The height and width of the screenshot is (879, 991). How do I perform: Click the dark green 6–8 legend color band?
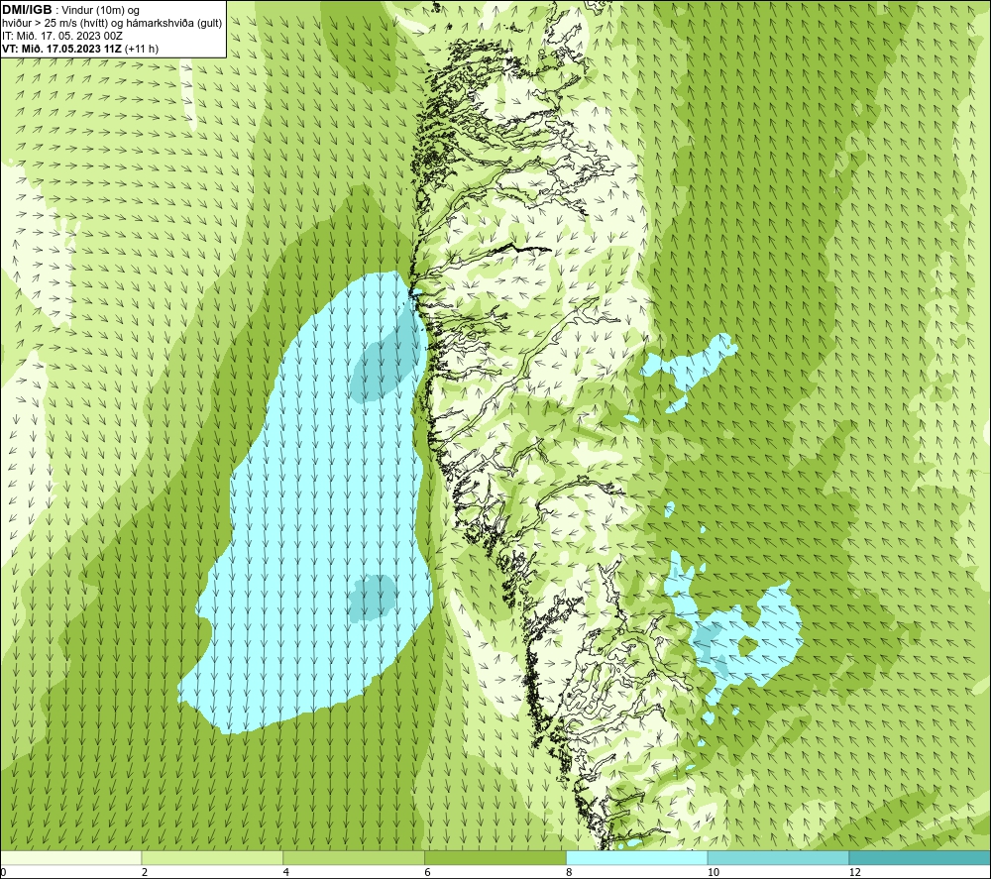(495, 857)
